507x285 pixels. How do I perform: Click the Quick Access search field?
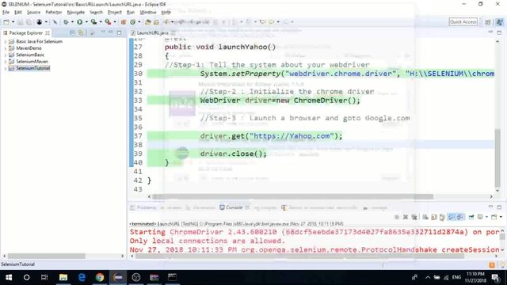point(463,22)
